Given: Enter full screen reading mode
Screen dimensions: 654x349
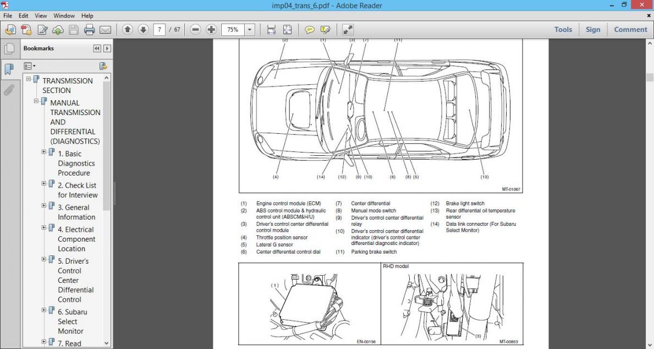Looking at the screenshot, I should tap(348, 30).
